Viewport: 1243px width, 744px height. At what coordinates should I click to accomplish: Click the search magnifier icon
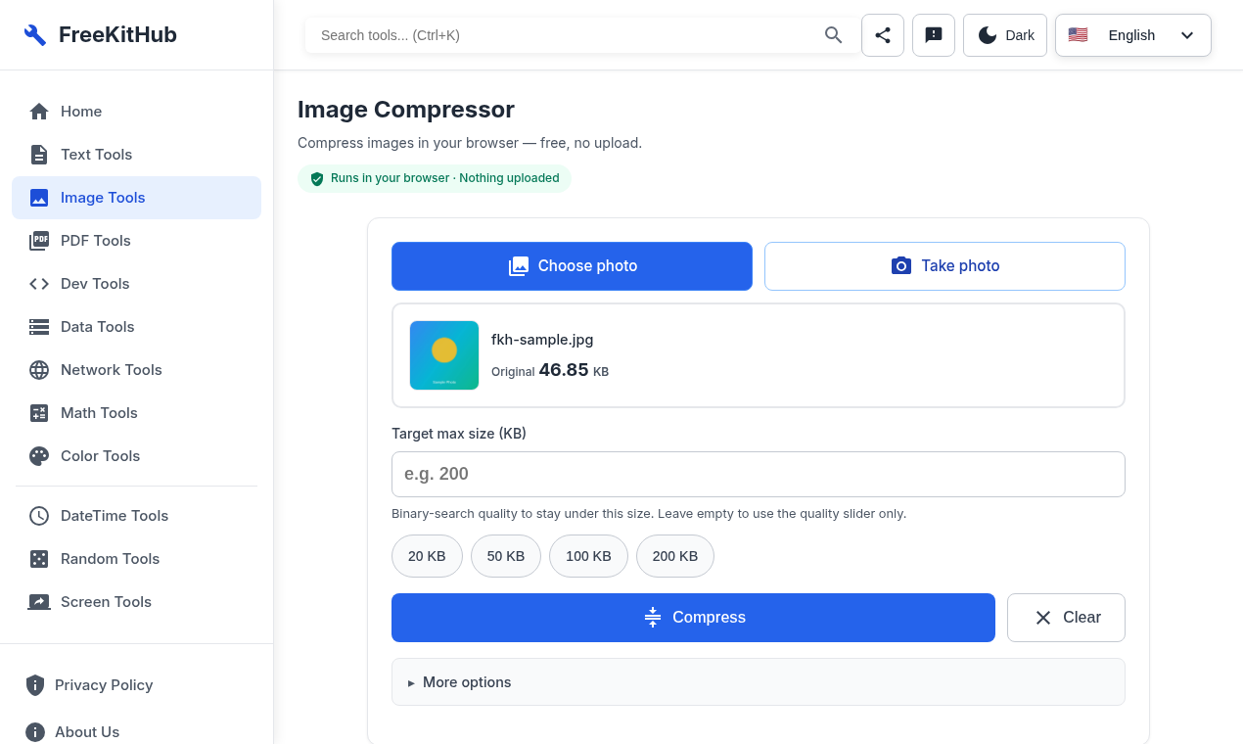click(834, 35)
